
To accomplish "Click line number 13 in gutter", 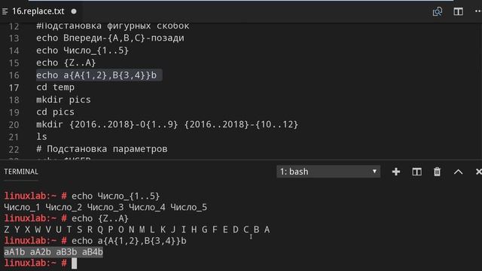I will click(14, 38).
